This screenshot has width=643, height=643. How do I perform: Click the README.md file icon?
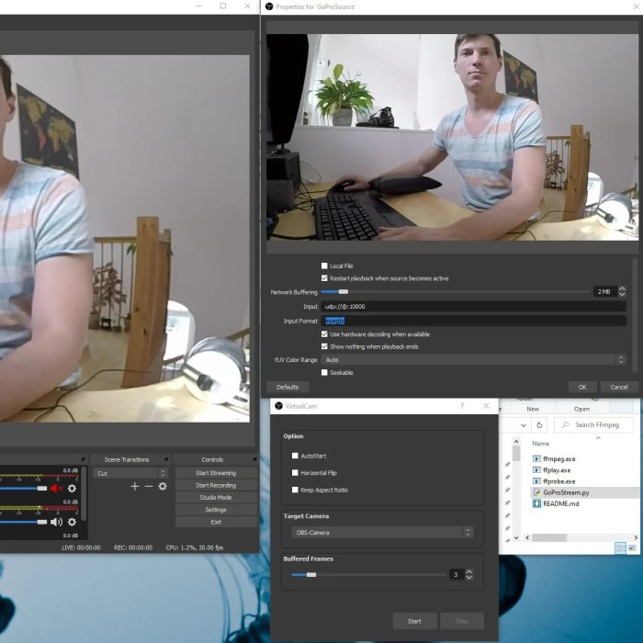pos(536,503)
